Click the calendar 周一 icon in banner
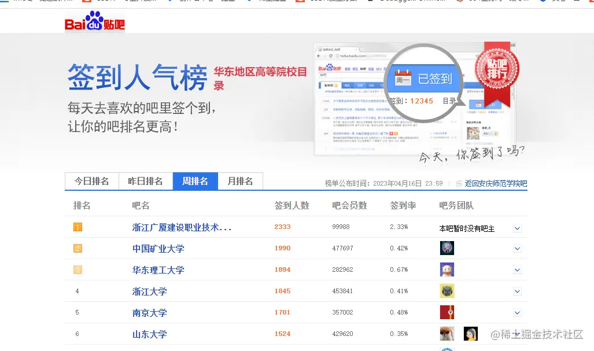Viewport: 594px width, 351px height. click(403, 77)
